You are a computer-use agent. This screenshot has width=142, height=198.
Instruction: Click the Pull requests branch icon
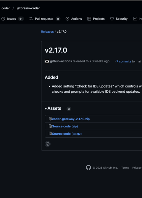pos(31,19)
